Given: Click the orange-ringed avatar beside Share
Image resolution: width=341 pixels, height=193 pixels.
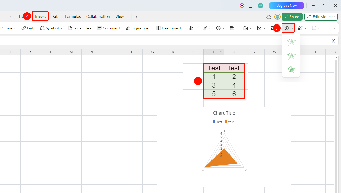Looking at the screenshot, I should click(x=277, y=17).
